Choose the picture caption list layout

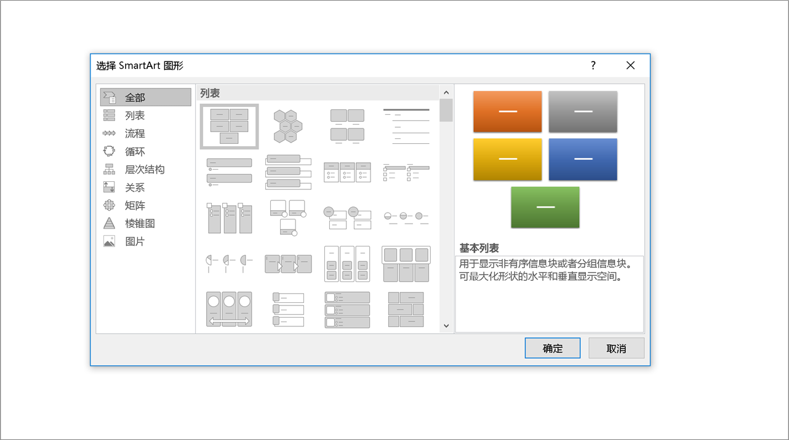point(347,126)
